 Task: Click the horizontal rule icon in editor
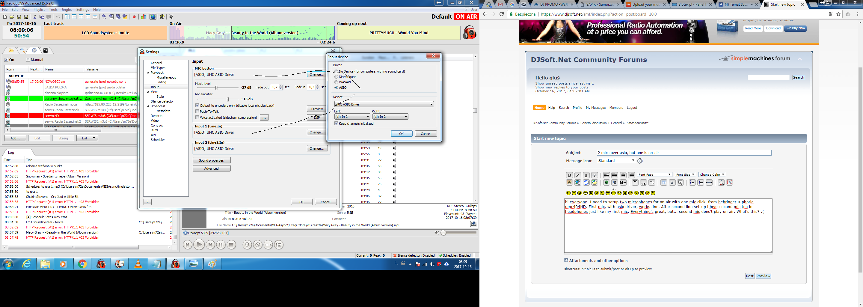[x=709, y=183]
